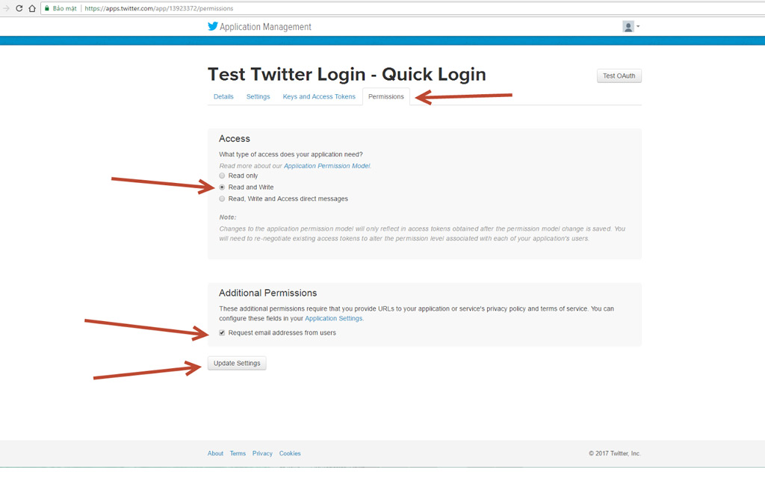Viewport: 765px width, 478px height.
Task: Click the About footer link
Action: point(215,453)
